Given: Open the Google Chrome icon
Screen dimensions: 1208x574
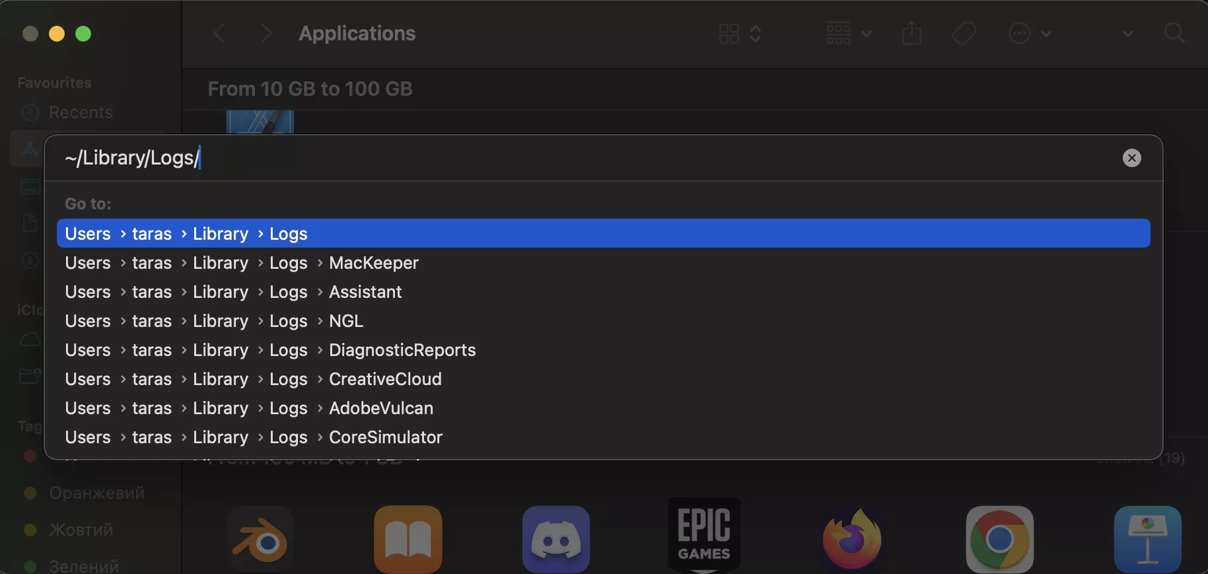Looking at the screenshot, I should click(999, 539).
